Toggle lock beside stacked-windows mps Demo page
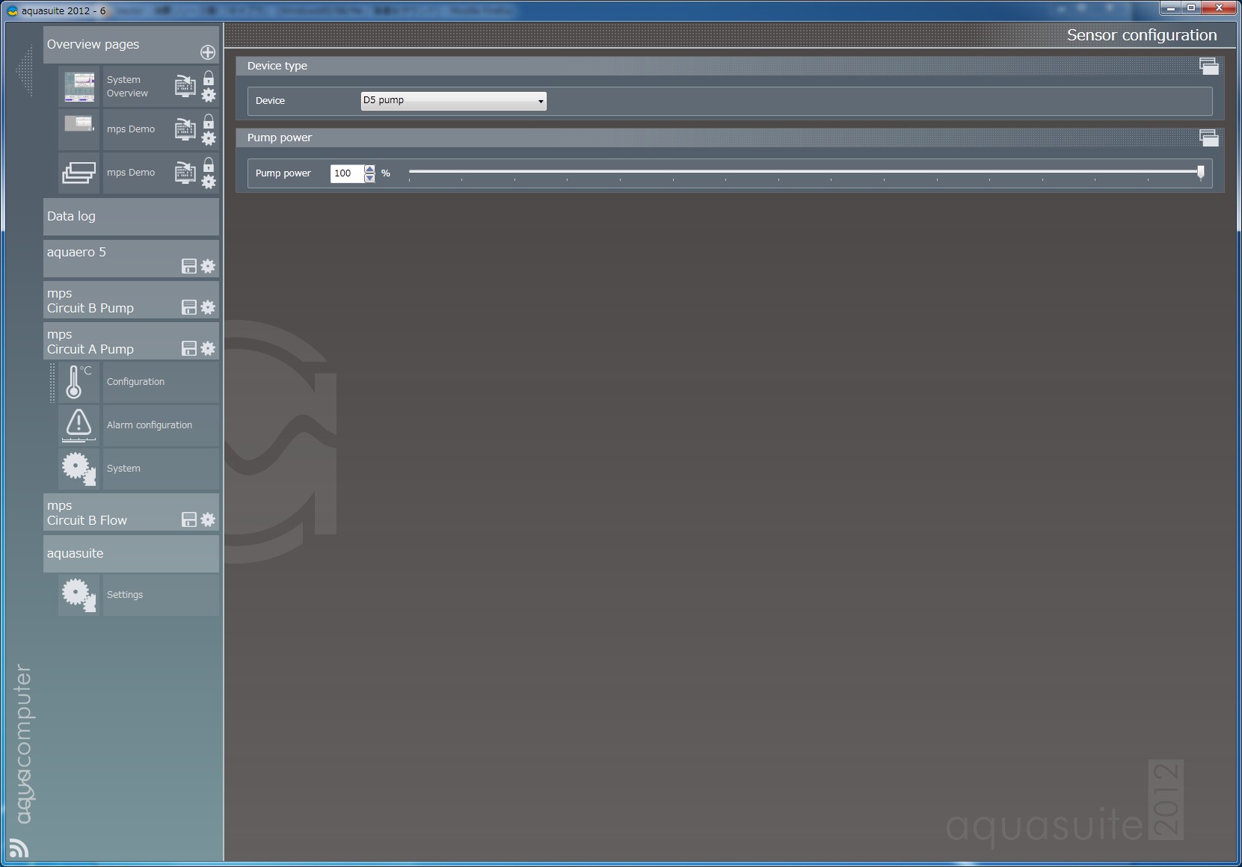Image resolution: width=1242 pixels, height=867 pixels. (x=209, y=164)
